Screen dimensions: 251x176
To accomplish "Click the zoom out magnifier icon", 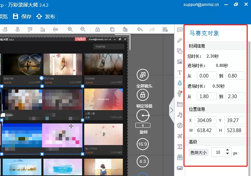I will [83, 29].
